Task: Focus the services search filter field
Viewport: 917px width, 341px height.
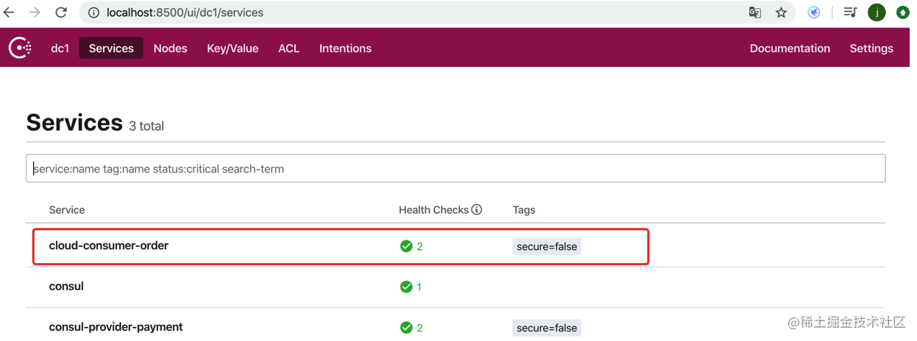Action: (456, 168)
